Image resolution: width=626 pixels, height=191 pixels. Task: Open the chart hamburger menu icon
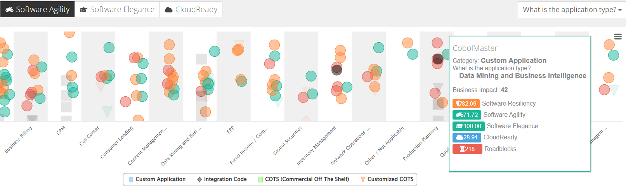pos(618,36)
